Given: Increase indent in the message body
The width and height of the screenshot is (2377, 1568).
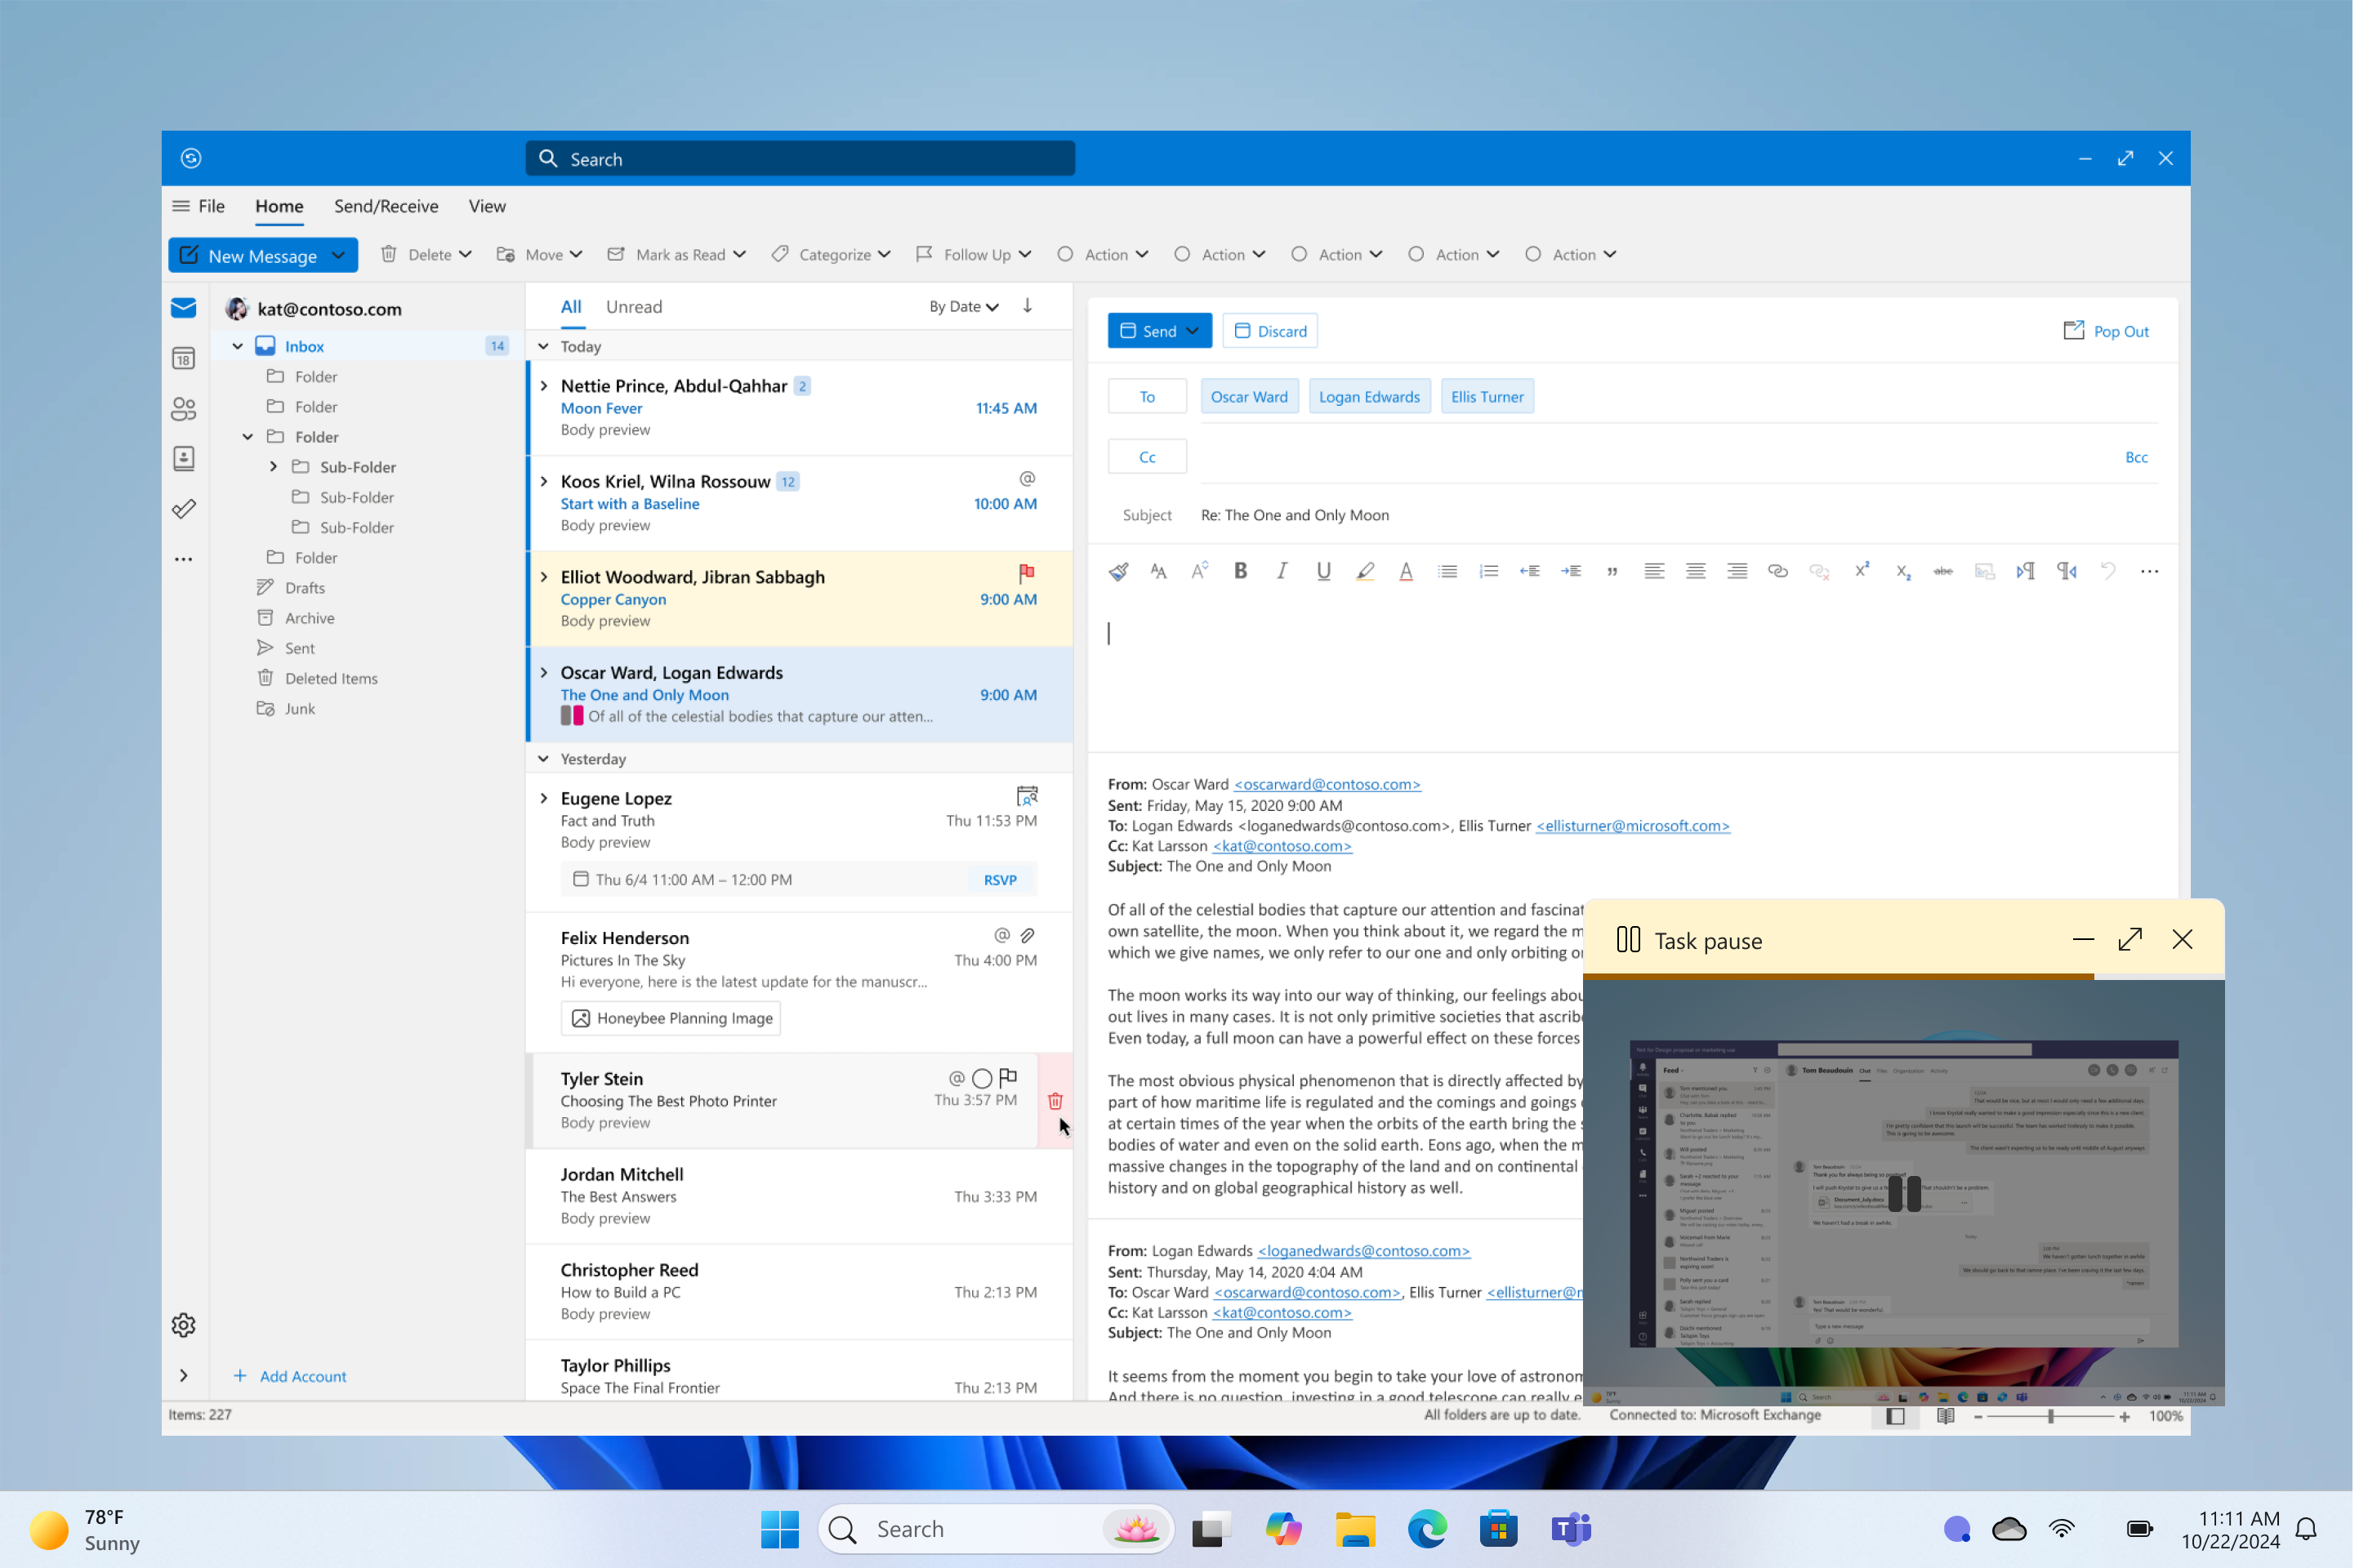Looking at the screenshot, I should [x=1587, y=577].
